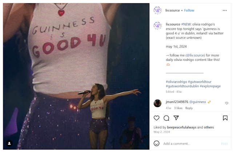Viewport: 237px width, 152px height.
Task: Open the #oliviarodrigo hashtag
Action: [x=176, y=81]
